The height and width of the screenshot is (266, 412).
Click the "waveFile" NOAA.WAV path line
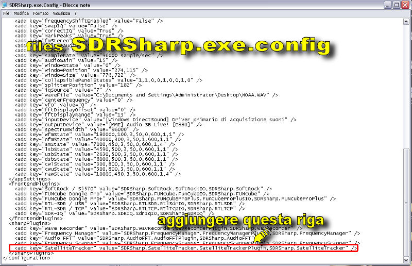(146, 95)
